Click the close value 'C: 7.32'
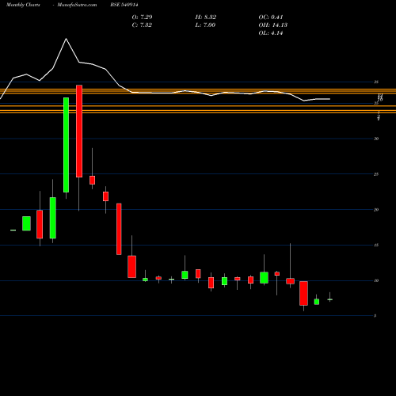The width and height of the screenshot is (396, 396). pos(142,25)
